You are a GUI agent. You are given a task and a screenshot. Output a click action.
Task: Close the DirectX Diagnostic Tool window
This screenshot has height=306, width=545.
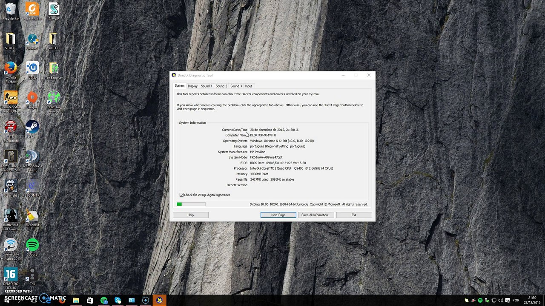point(369,75)
